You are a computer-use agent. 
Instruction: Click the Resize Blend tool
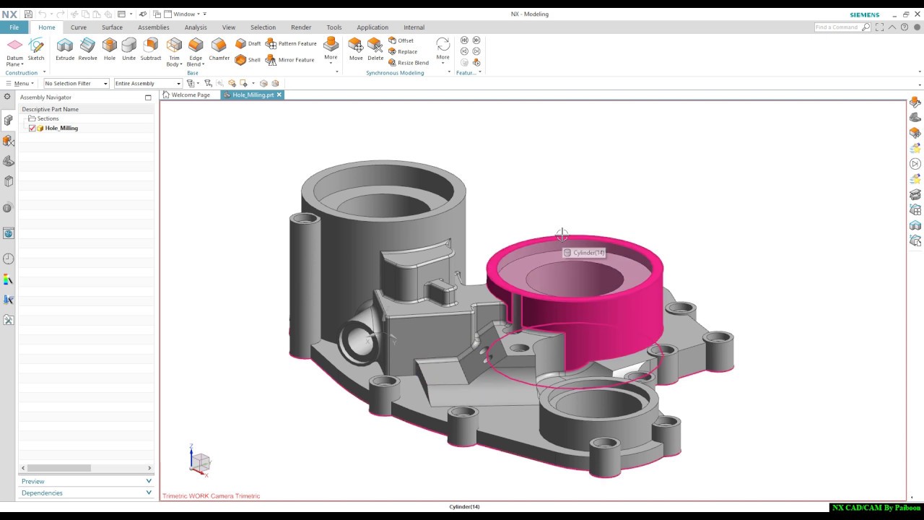409,63
